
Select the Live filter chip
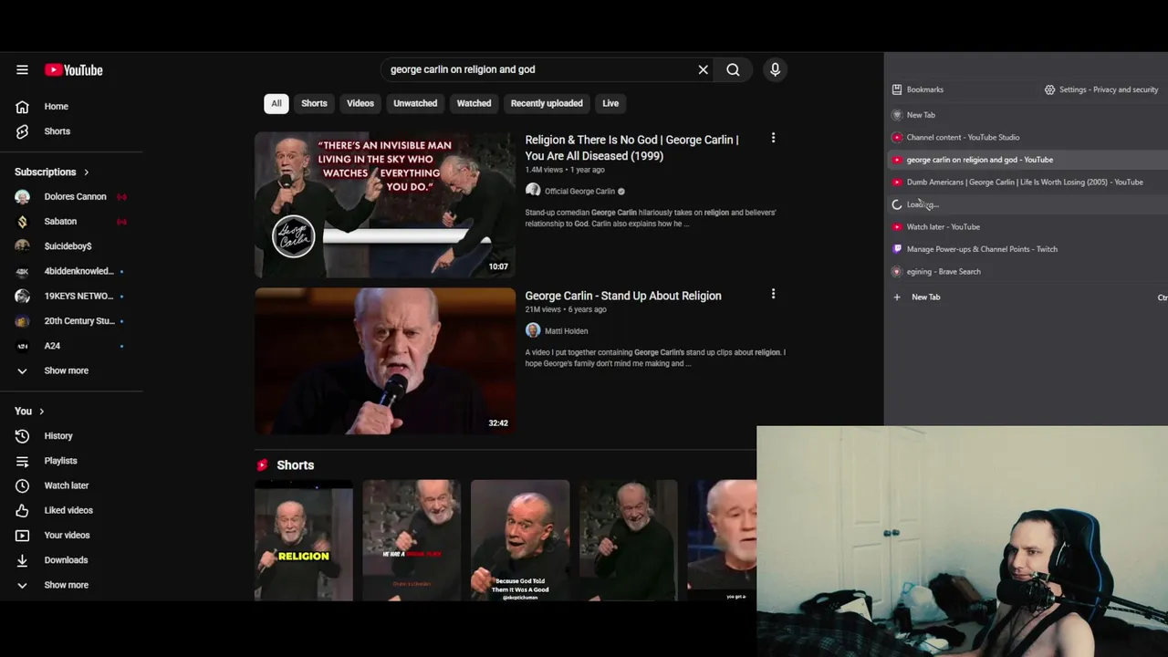pyautogui.click(x=610, y=103)
